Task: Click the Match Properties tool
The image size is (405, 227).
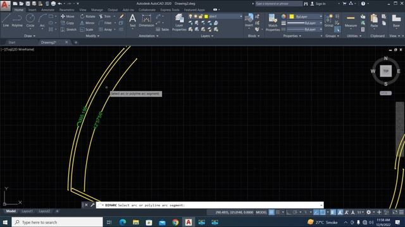Action: (273, 23)
